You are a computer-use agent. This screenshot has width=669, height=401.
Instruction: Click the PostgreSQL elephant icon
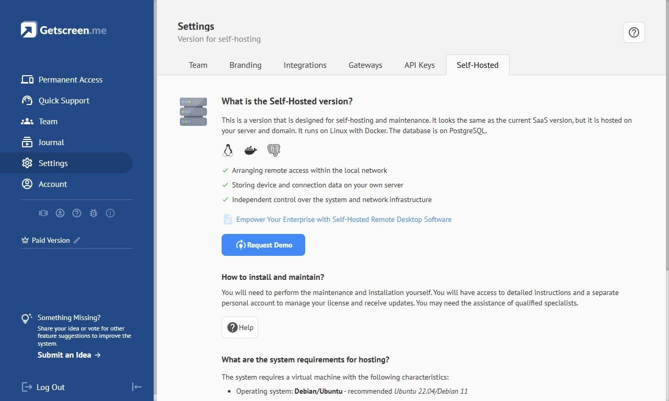click(x=274, y=150)
